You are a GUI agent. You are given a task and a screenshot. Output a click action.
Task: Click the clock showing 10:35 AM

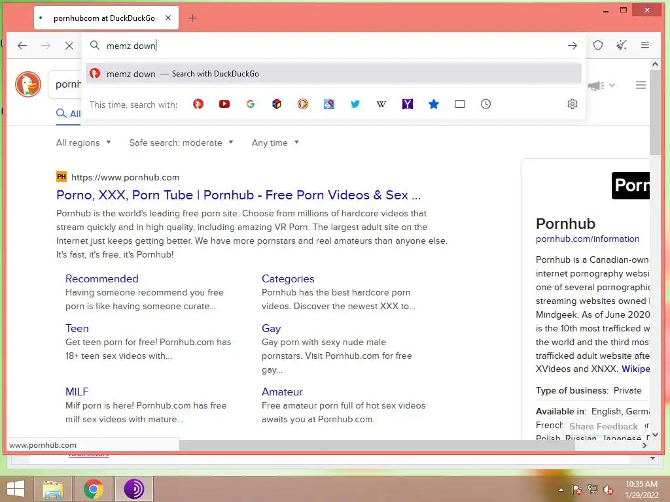641,484
